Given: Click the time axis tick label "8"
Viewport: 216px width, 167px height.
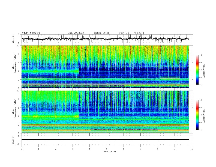Looking at the screenshot, I should click(158, 149).
